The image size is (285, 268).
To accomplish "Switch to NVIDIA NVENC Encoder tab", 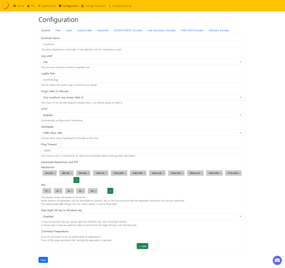I will [128, 30].
